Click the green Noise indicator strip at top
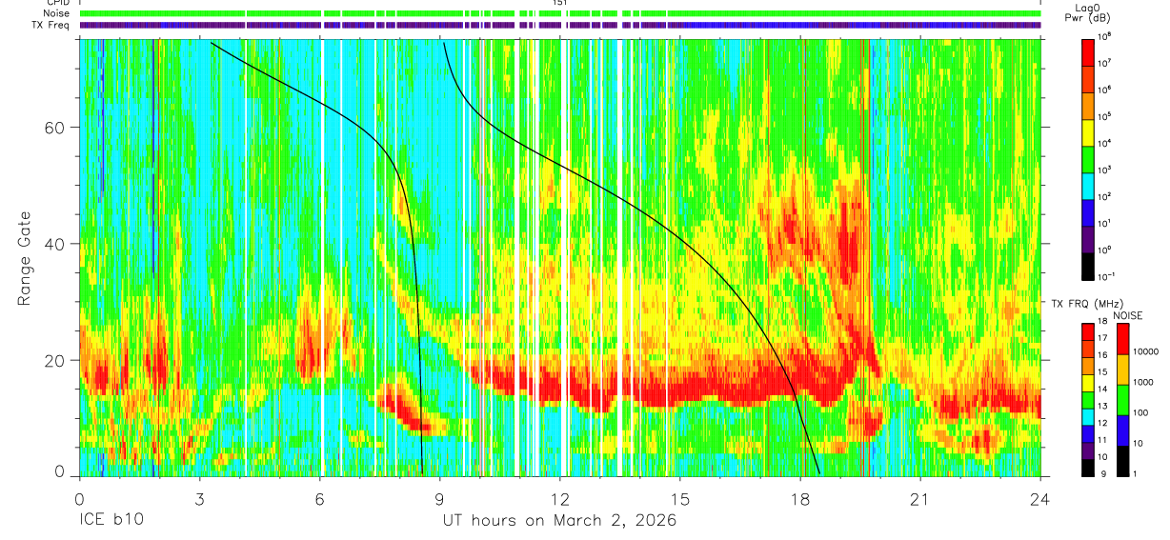 (x=560, y=14)
